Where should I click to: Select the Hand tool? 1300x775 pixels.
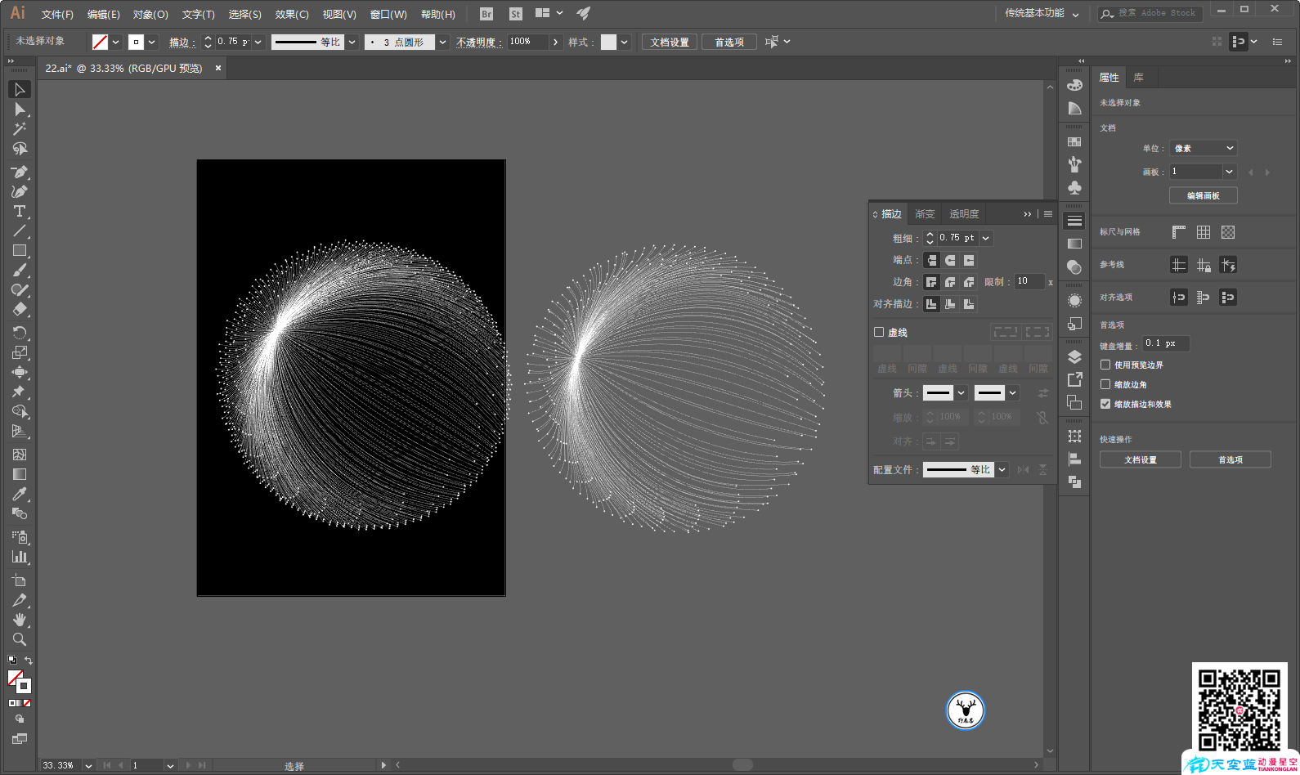point(20,620)
